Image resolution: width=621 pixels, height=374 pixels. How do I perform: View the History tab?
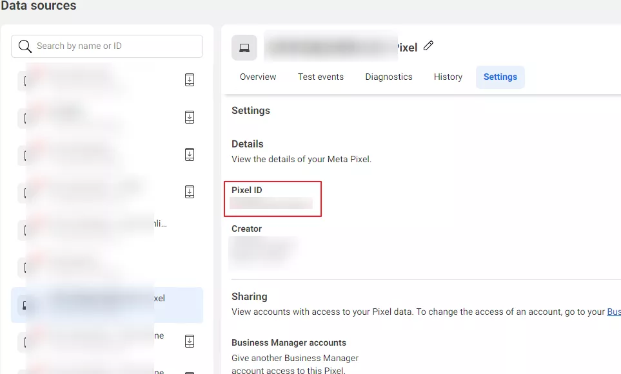[x=448, y=77]
